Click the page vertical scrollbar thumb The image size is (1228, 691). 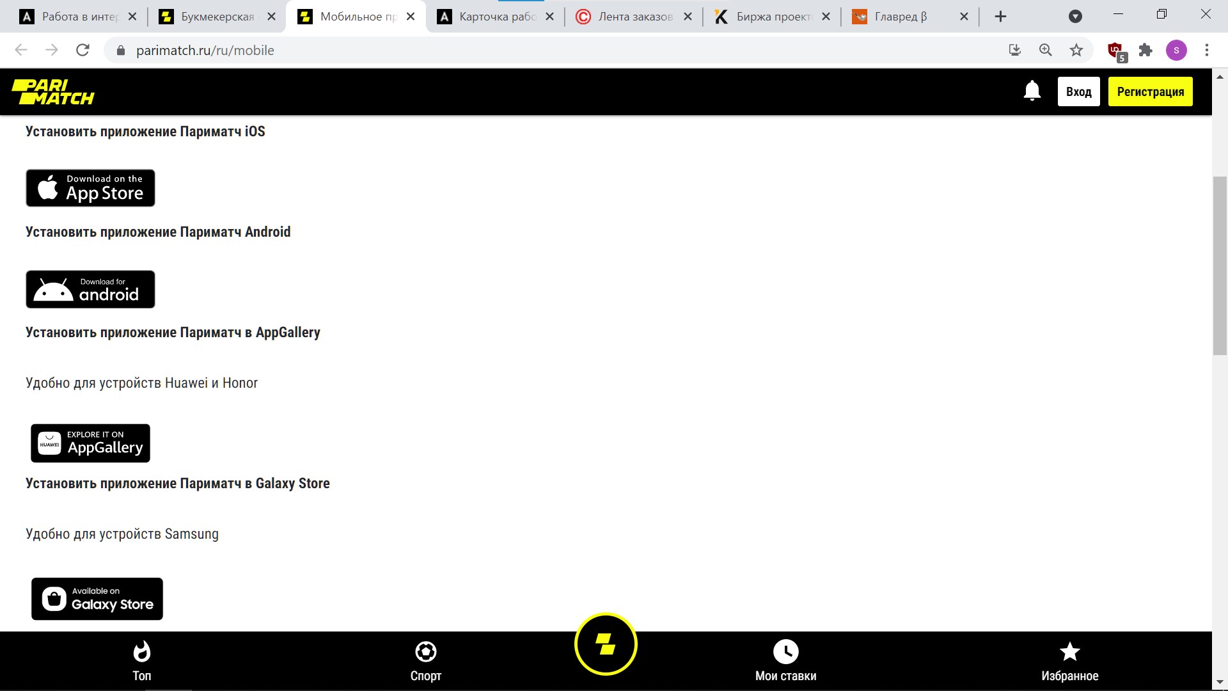coord(1220,266)
